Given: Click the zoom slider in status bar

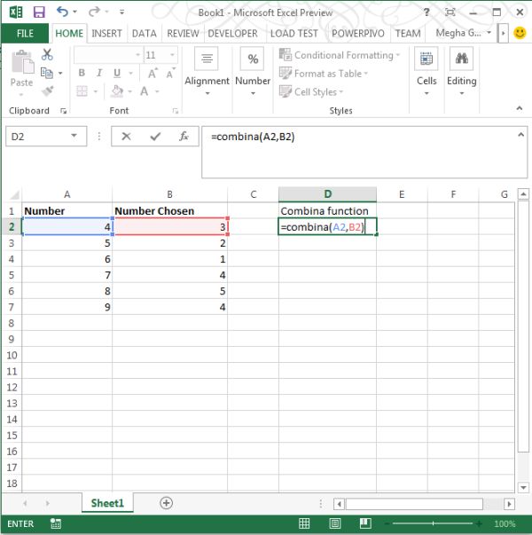Looking at the screenshot, I should click(x=433, y=523).
